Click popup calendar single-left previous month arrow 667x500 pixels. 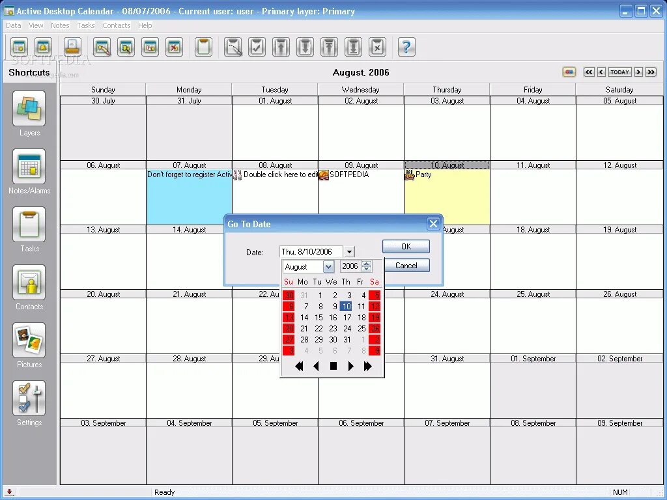coord(316,366)
